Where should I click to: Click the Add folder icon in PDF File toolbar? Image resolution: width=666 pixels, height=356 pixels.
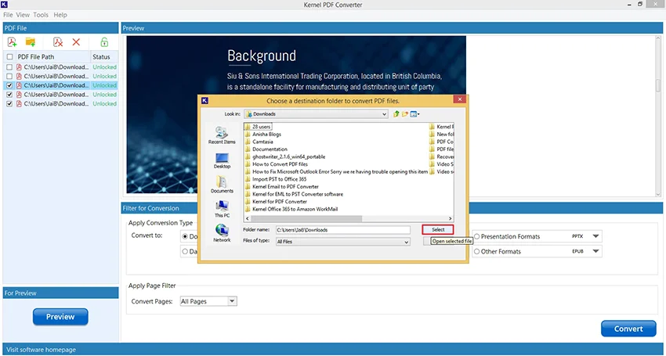click(30, 42)
